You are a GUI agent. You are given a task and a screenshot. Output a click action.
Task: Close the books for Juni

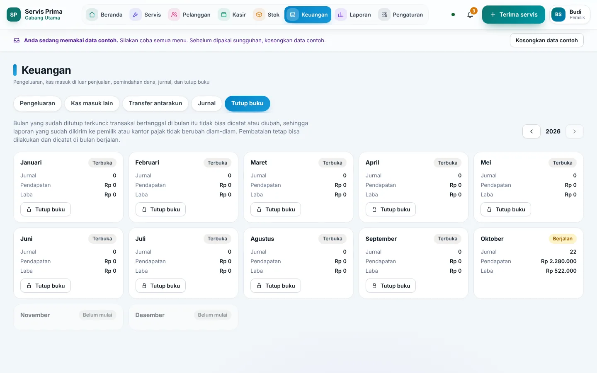(46, 286)
